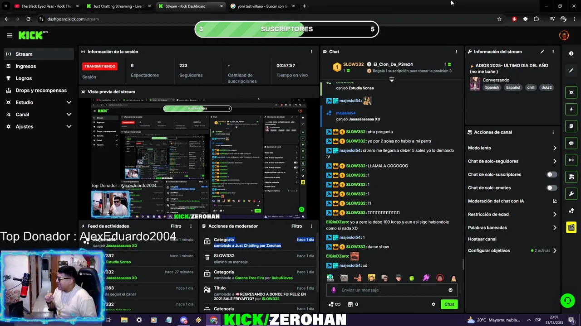Open the profile avatar menu
Screen dimensions: 581x326
564,35
